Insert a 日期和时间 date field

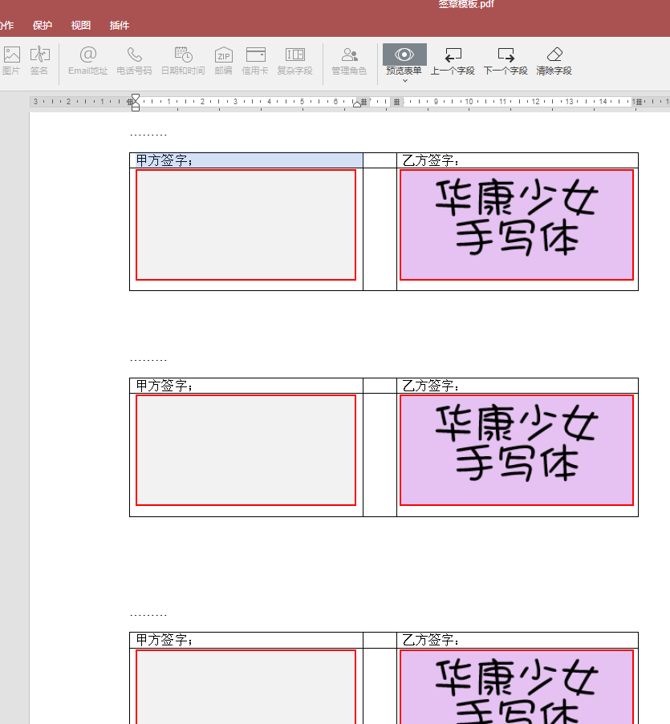click(183, 60)
